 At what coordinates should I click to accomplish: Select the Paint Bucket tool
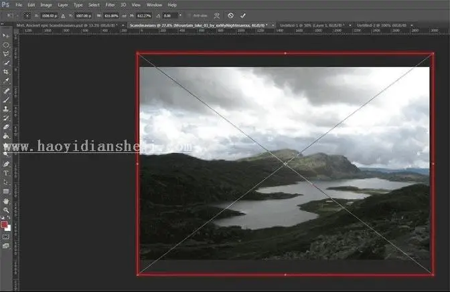tap(6, 136)
